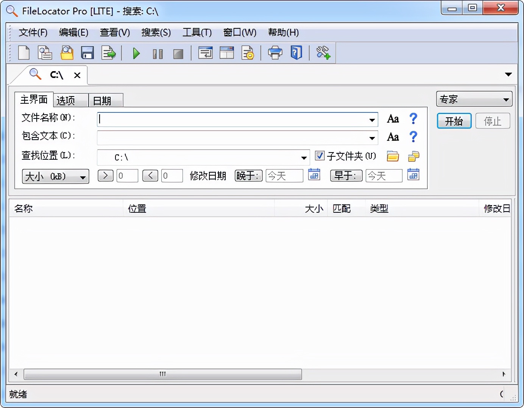Image resolution: width=524 pixels, height=408 pixels.
Task: Toggle the 子文件夹 checkbox
Action: pyautogui.click(x=320, y=156)
